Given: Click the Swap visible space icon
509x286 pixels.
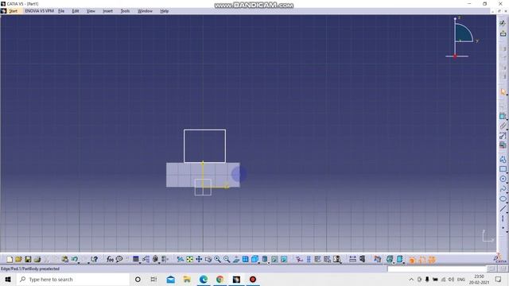Looking at the screenshot, I should click(x=284, y=259).
